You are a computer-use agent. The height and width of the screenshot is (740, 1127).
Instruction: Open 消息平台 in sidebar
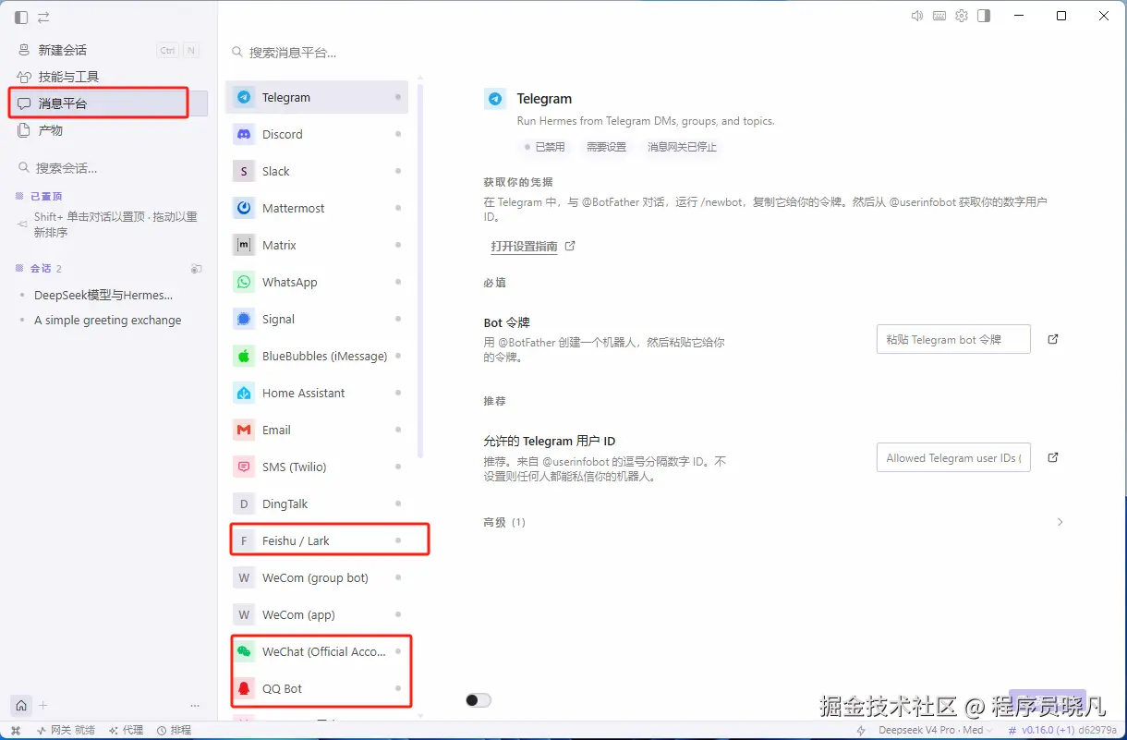point(108,103)
